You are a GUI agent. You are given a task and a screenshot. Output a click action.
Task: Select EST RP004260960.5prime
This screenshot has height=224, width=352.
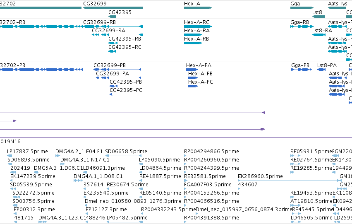click(x=211, y=160)
